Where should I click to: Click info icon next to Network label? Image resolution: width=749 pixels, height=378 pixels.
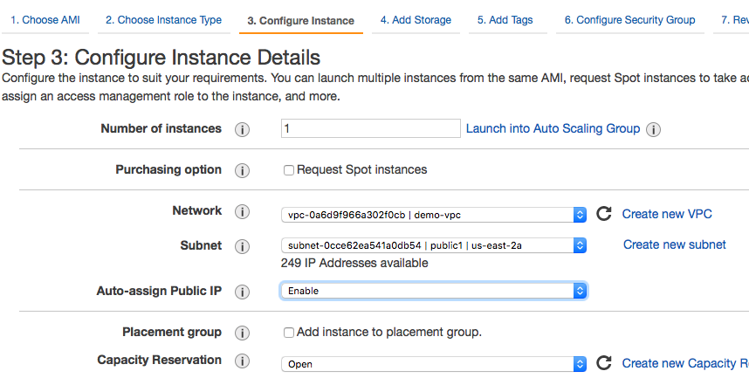(243, 212)
